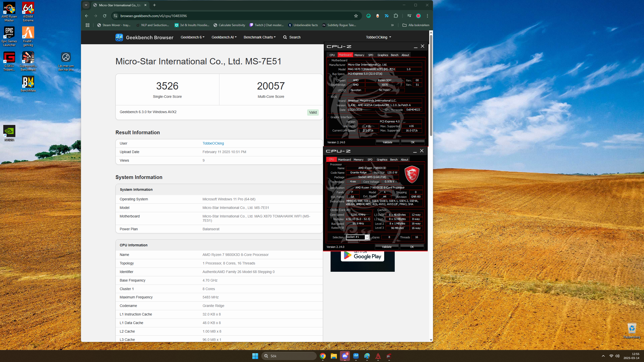Open Chrome extensions puzzle icon
This screenshot has height=362, width=644.
(396, 16)
